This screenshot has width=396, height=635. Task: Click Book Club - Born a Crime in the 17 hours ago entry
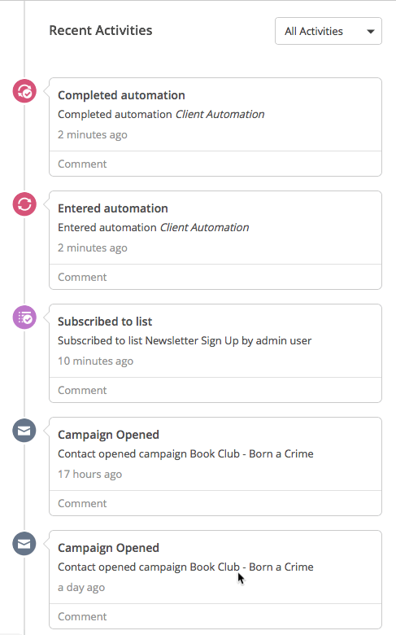pos(251,453)
